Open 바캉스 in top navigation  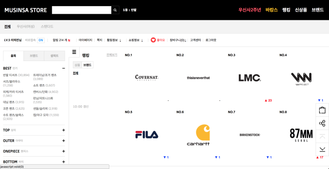pyautogui.click(x=271, y=10)
